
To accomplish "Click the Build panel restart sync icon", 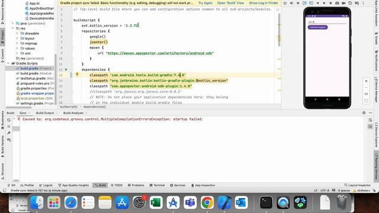I will [9, 120].
